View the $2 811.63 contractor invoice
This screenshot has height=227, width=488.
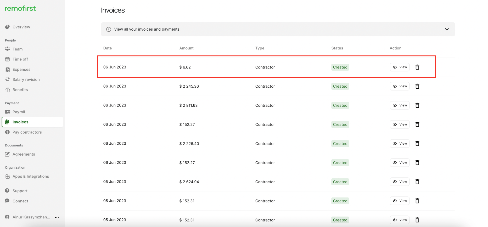[x=400, y=105]
